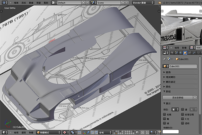Viewport: 202px width, 135px height.
Task: Expand the 變換 (Transform) panel
Action: [180, 72]
